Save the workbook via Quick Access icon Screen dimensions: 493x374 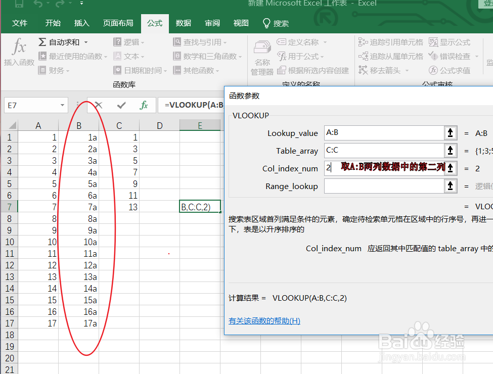click(x=19, y=4)
